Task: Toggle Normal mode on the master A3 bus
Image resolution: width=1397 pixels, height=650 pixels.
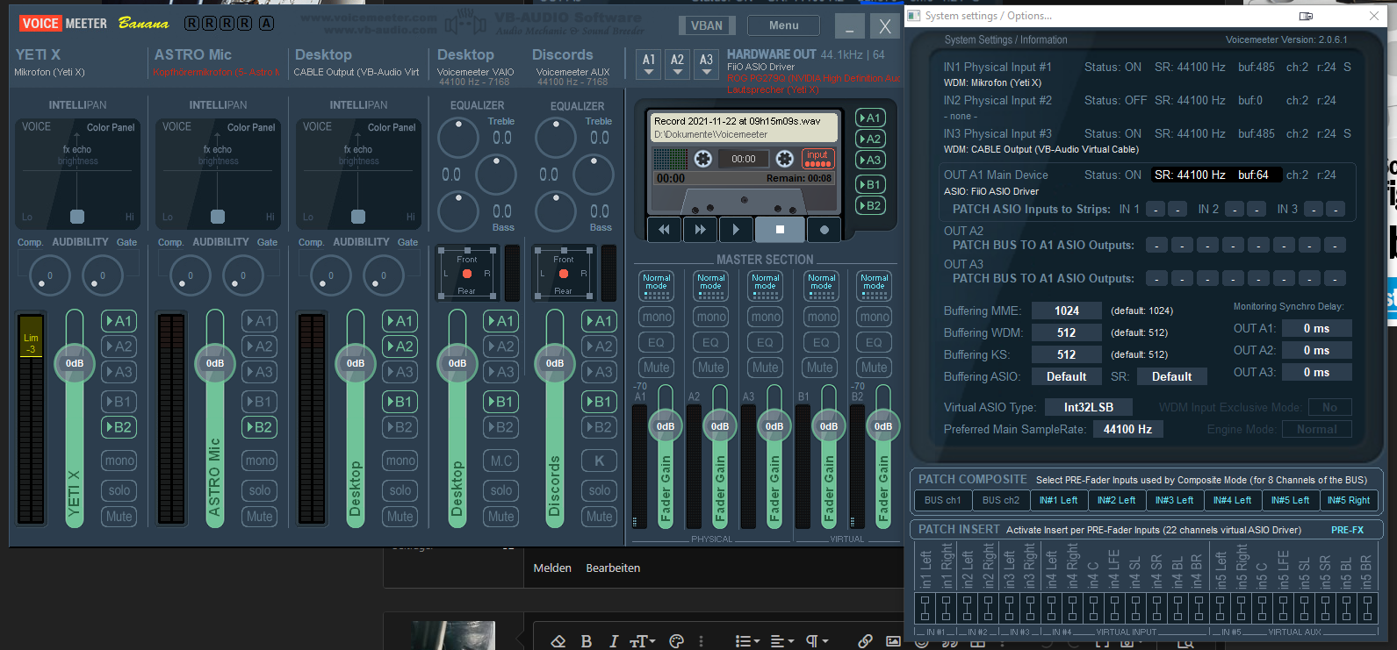Action: coord(766,285)
